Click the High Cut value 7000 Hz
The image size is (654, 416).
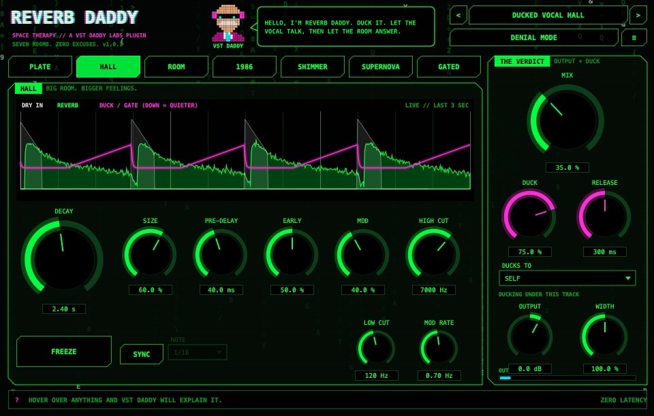pos(434,290)
